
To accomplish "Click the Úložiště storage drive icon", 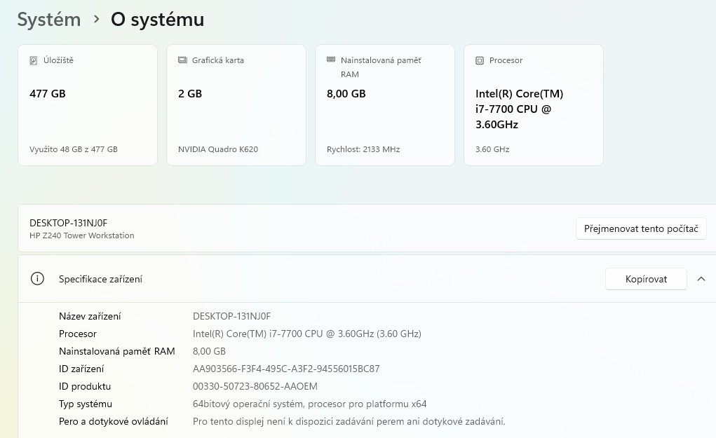I will click(x=34, y=61).
